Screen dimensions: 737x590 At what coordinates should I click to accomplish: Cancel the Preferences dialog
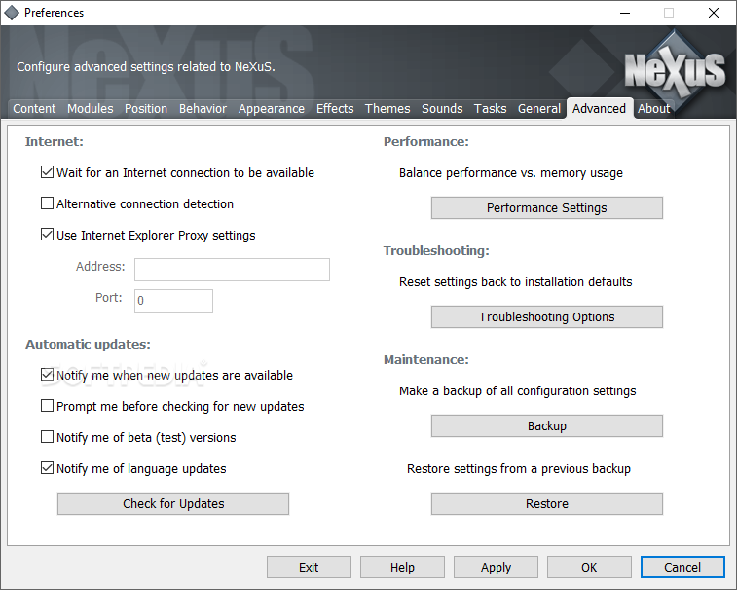click(x=682, y=568)
